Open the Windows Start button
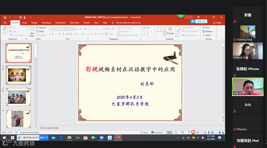This screenshot has height=148, width=267. click(4, 137)
